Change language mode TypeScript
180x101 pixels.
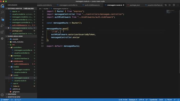(153, 100)
